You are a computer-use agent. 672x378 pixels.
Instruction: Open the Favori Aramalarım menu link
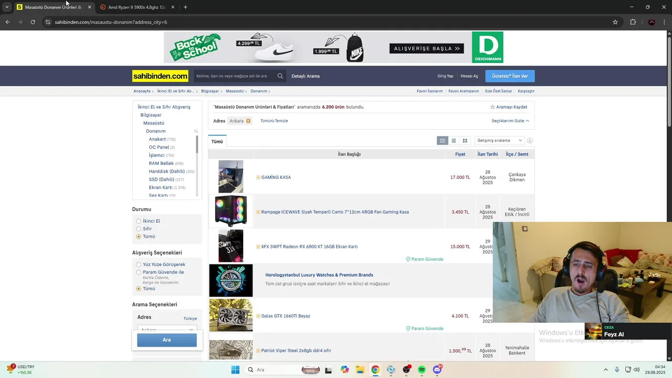(x=464, y=91)
